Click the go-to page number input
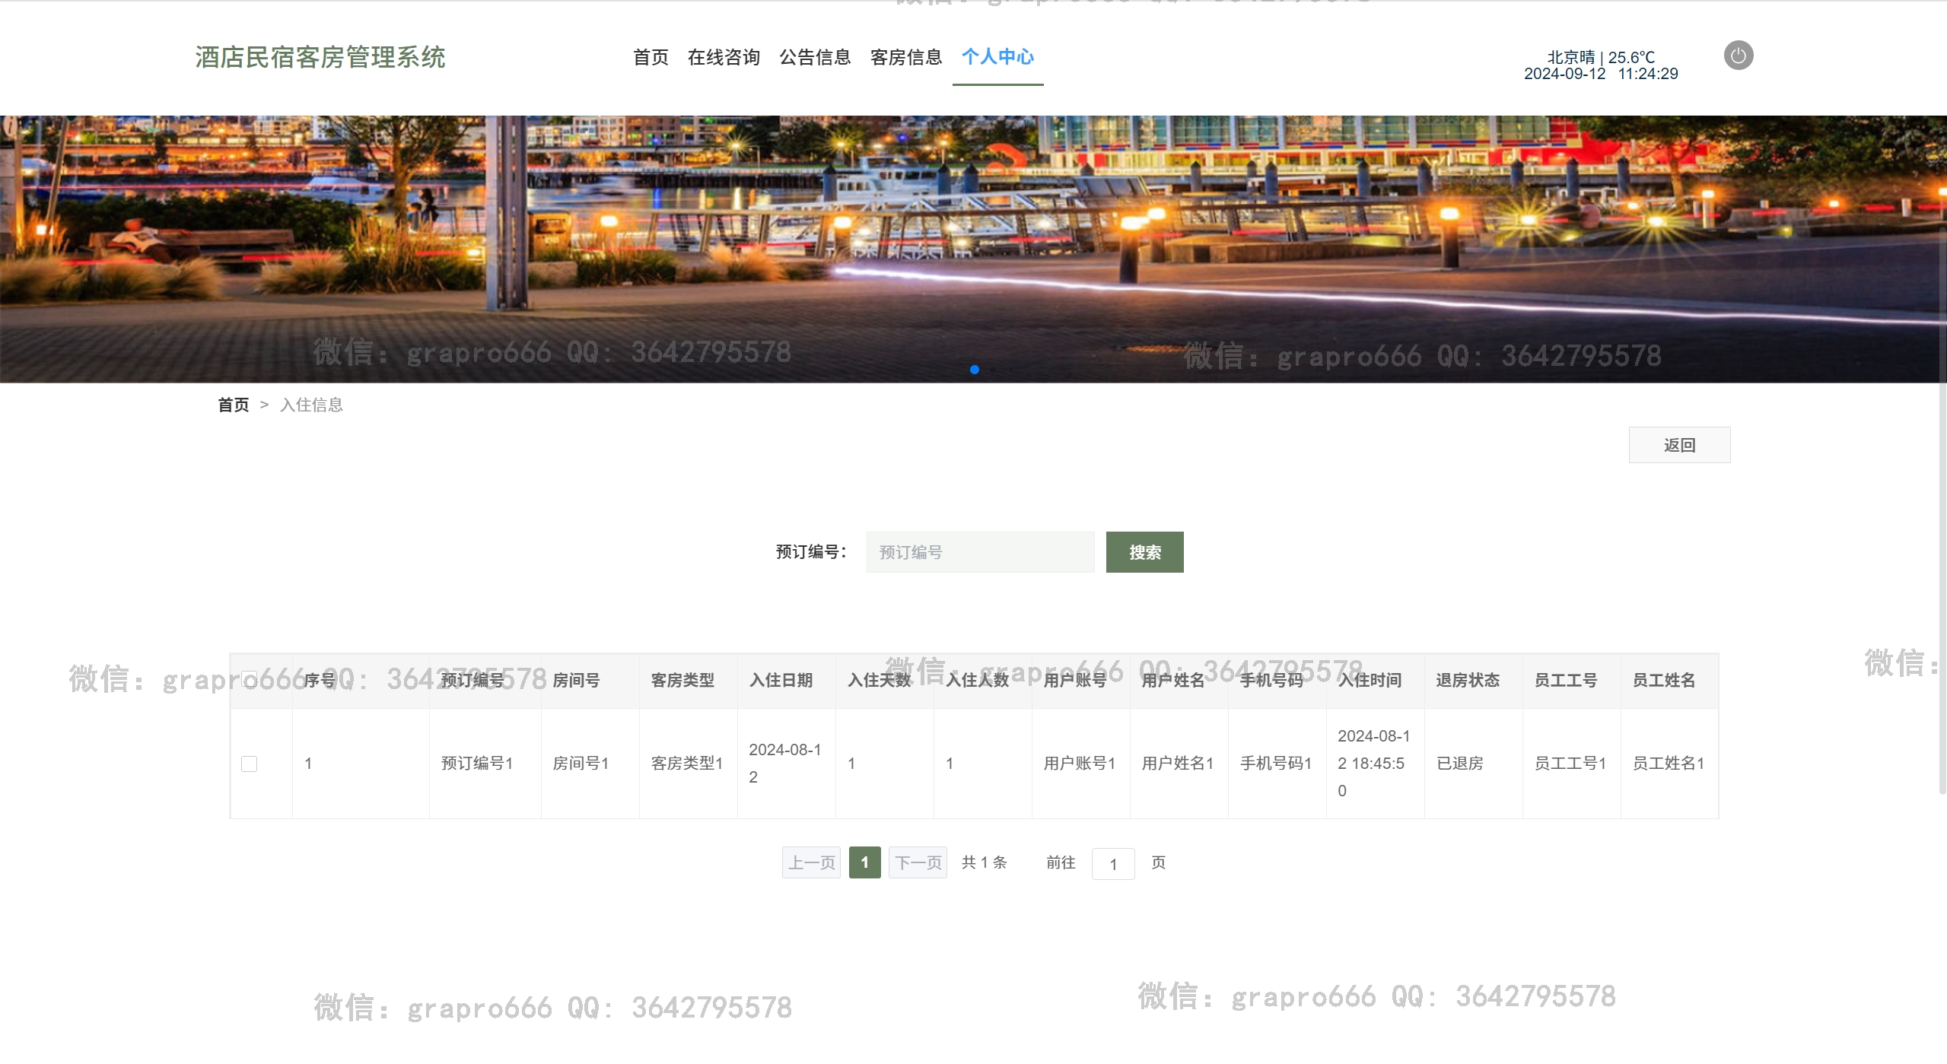1947x1064 pixels. pyautogui.click(x=1112, y=864)
